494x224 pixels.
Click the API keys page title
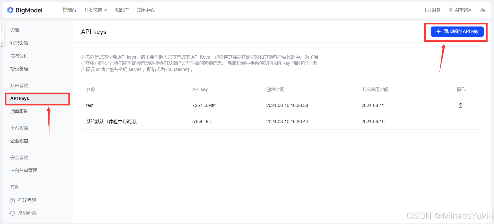pos(94,32)
